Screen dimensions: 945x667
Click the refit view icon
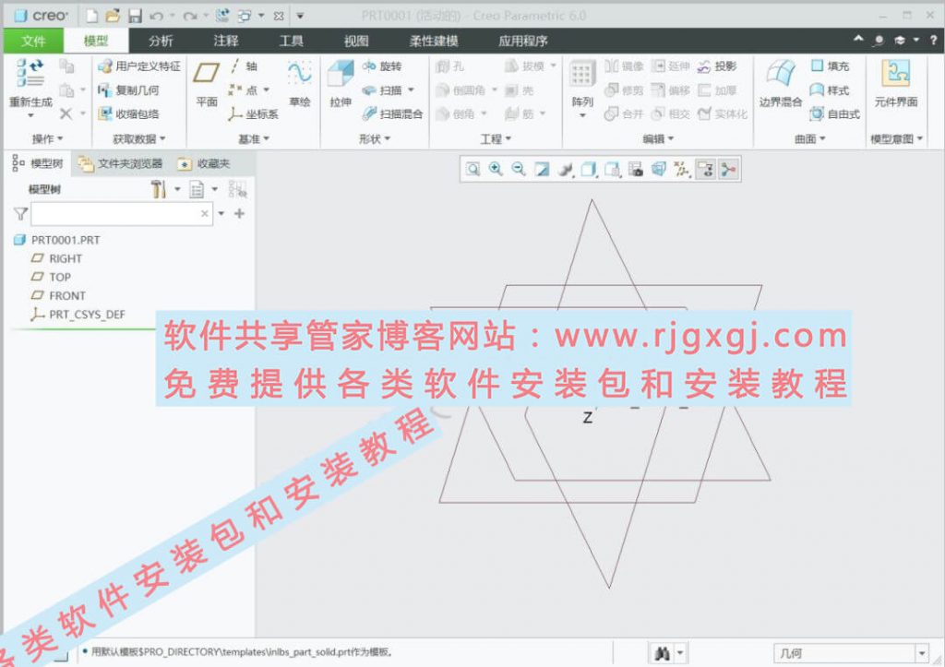pos(473,170)
